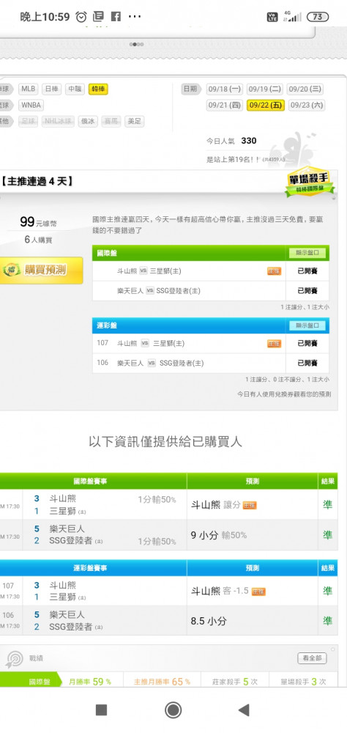Tap the 單場殺手 badge ribbon

point(310,182)
